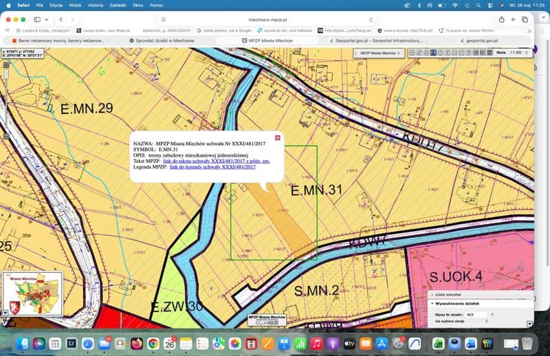Image resolution: width=550 pixels, height=356 pixels.
Task: Open link do legendy uchwały XXXI/481/2017
Action: coord(212,167)
